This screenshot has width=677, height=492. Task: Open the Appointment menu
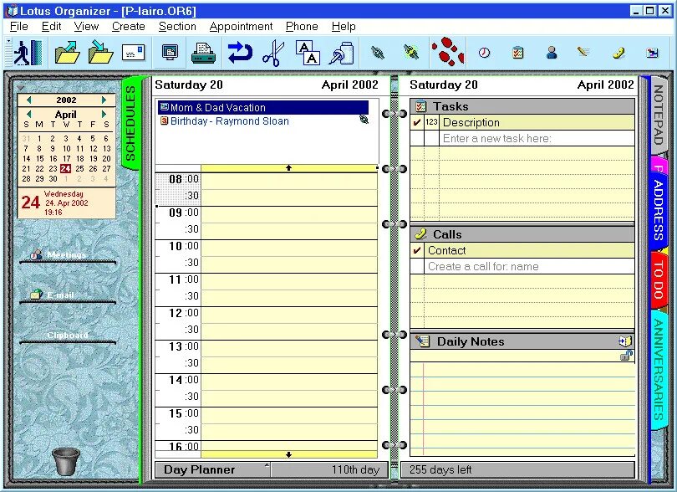coord(241,27)
